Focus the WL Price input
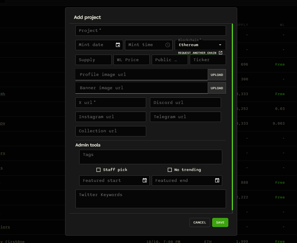Image resolution: width=297 pixels, height=243 pixels. pos(131,60)
